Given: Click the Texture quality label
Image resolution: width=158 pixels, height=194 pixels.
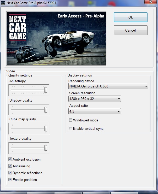Looking at the screenshot, I should coord(20,139).
